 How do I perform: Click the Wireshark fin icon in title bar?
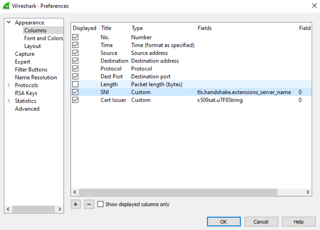(x=6, y=6)
